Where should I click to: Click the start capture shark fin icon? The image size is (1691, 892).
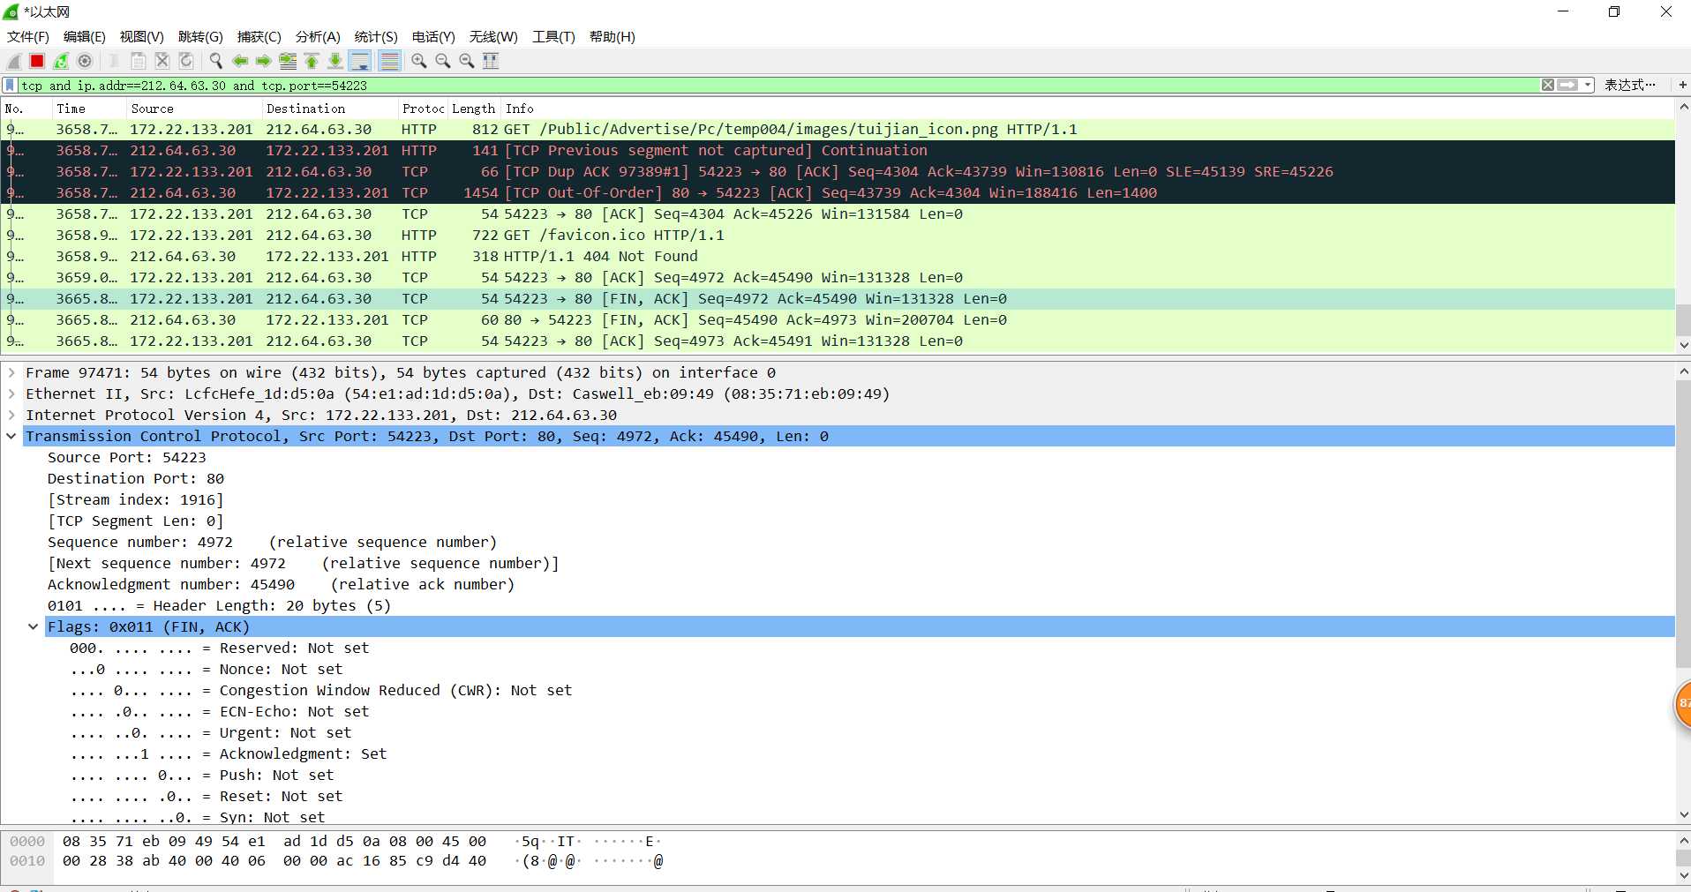point(14,61)
